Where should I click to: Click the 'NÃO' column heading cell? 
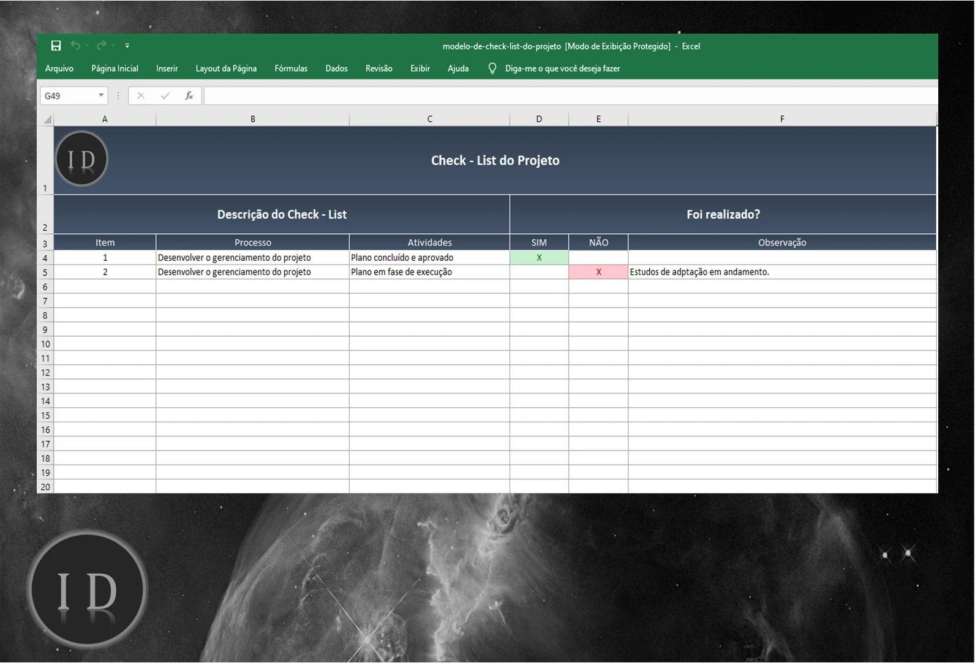(x=598, y=242)
